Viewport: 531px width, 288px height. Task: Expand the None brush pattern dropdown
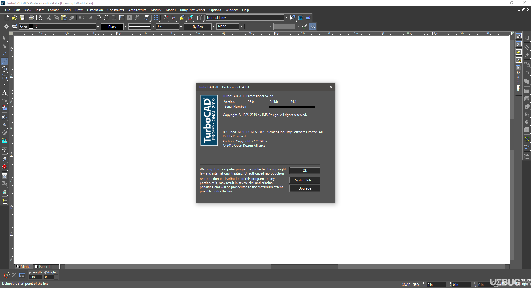pyautogui.click(x=241, y=27)
